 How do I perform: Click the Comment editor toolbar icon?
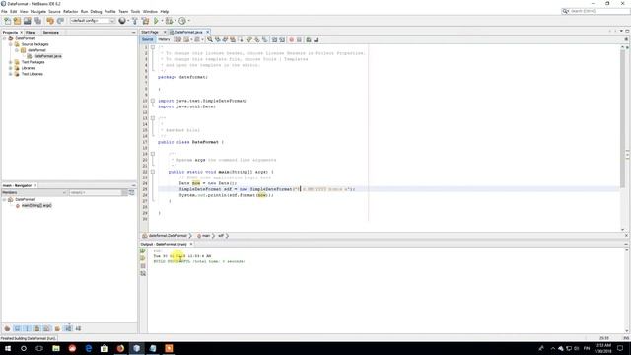click(309, 39)
